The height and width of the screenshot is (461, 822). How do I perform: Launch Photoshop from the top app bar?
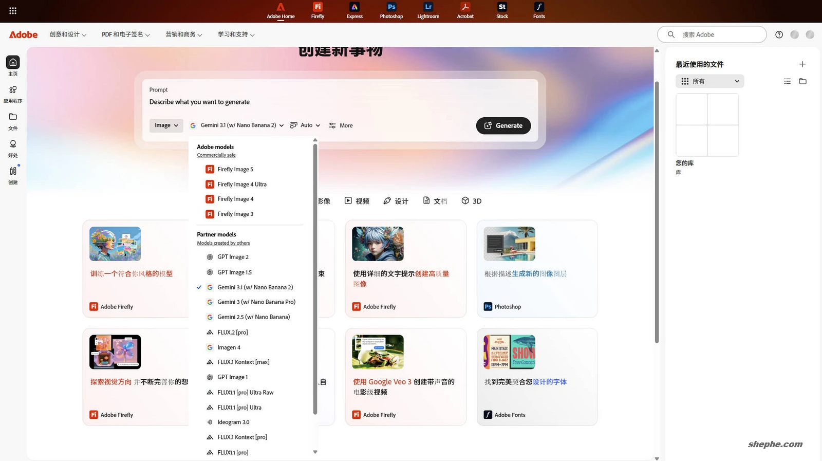pyautogui.click(x=391, y=11)
